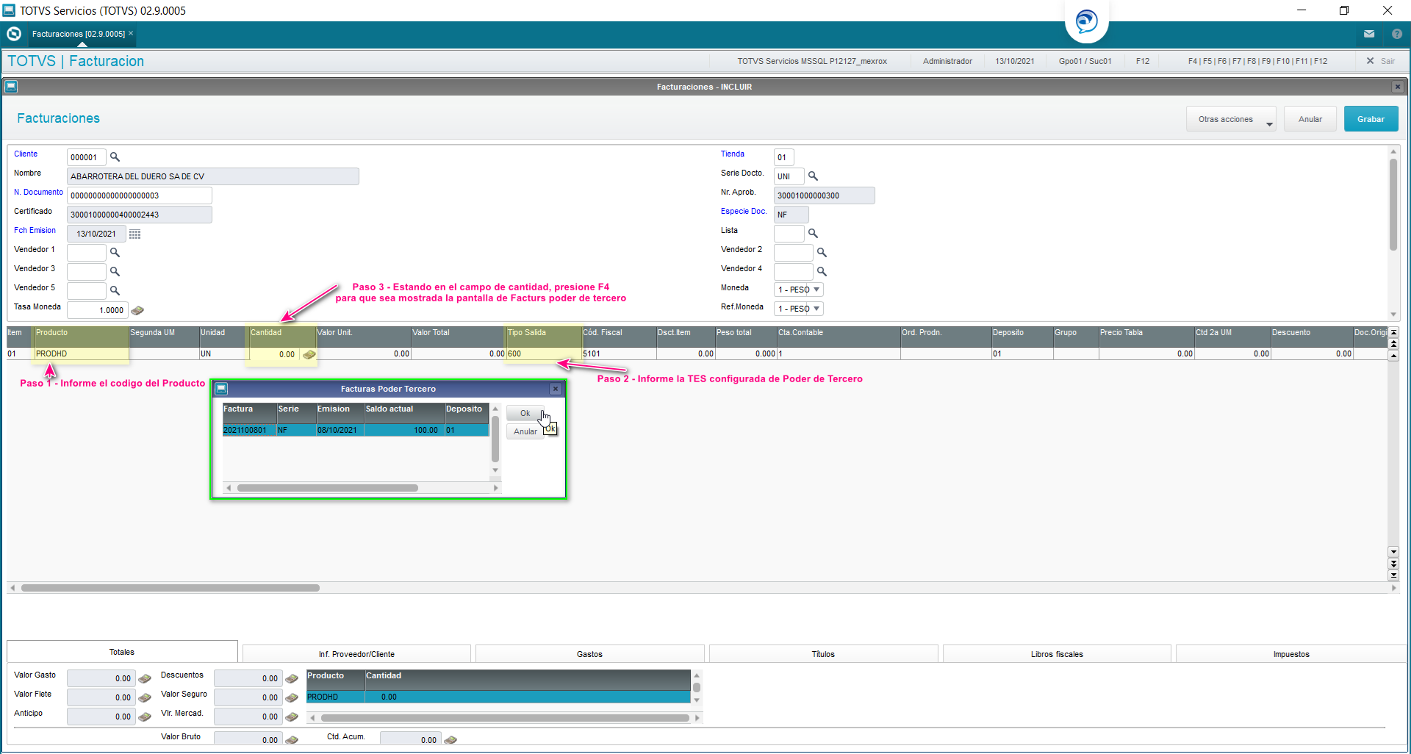Click the Sair exit button

click(1381, 61)
